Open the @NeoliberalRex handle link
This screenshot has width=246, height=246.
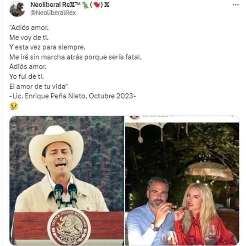pos(53,13)
